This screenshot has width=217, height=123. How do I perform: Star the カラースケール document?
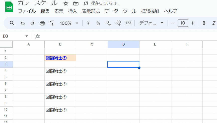[x=66, y=3]
